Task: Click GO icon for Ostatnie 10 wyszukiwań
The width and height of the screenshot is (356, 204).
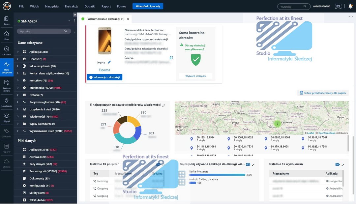Action: pos(338,164)
